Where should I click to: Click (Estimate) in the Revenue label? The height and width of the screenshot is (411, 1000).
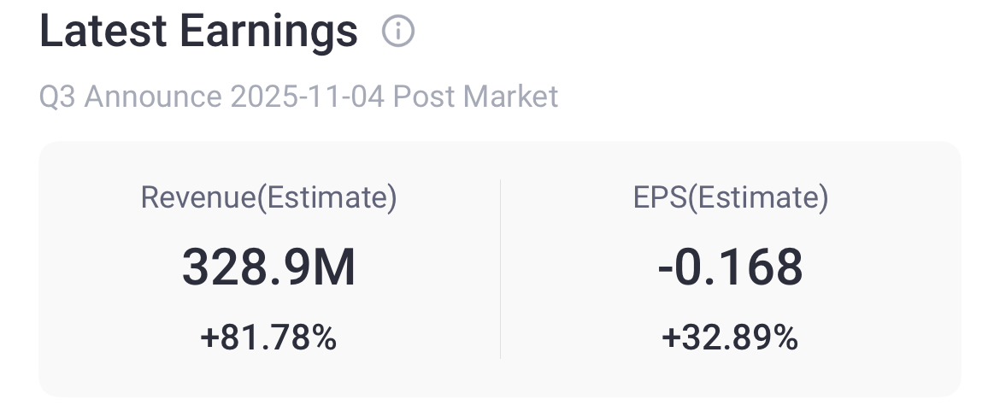[x=327, y=198]
